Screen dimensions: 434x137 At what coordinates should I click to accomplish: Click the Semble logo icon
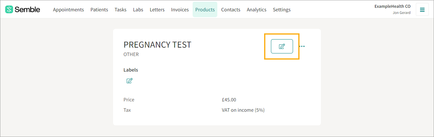9,9
